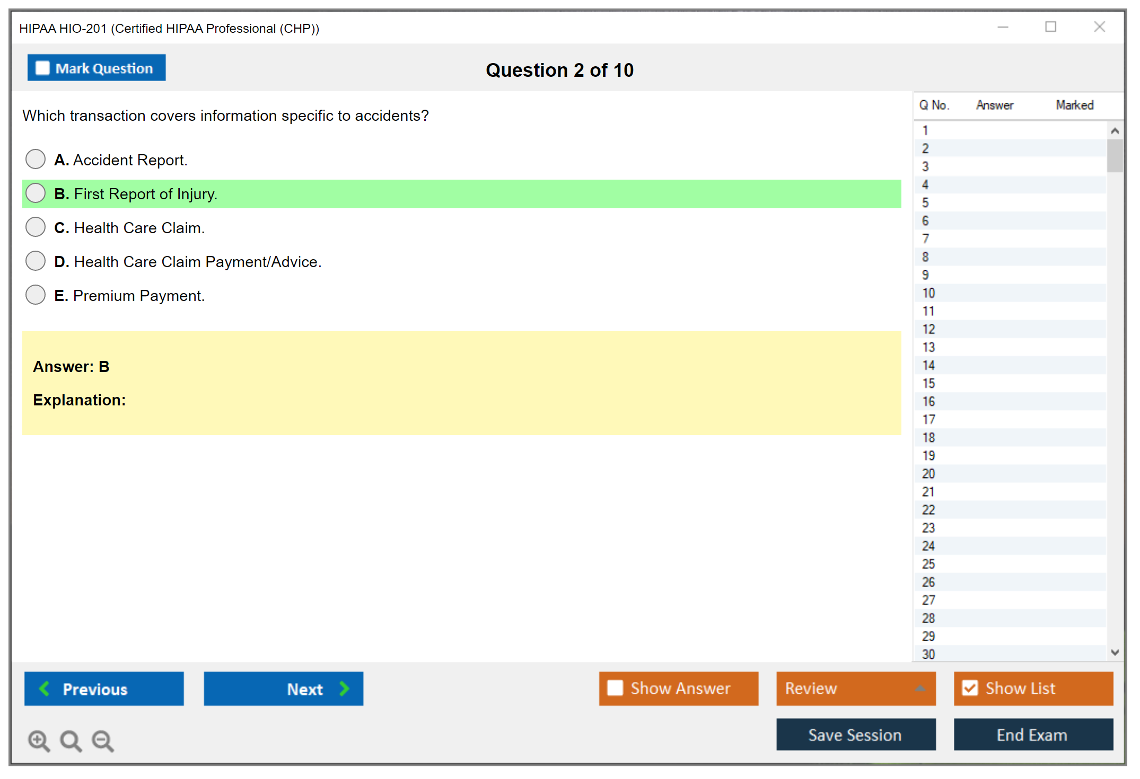Click the reset zoom magnifier icon
The image size is (1140, 779).
(71, 740)
